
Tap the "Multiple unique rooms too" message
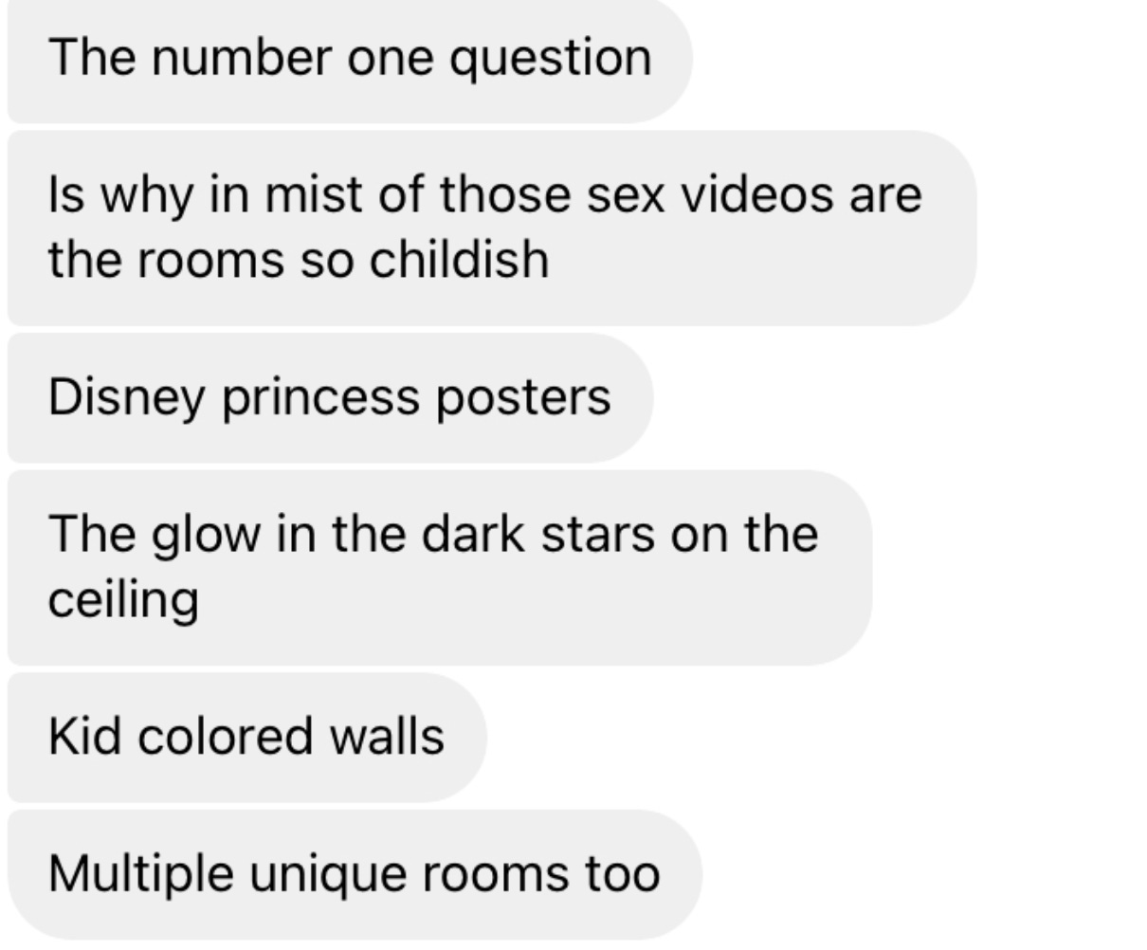coord(355,874)
